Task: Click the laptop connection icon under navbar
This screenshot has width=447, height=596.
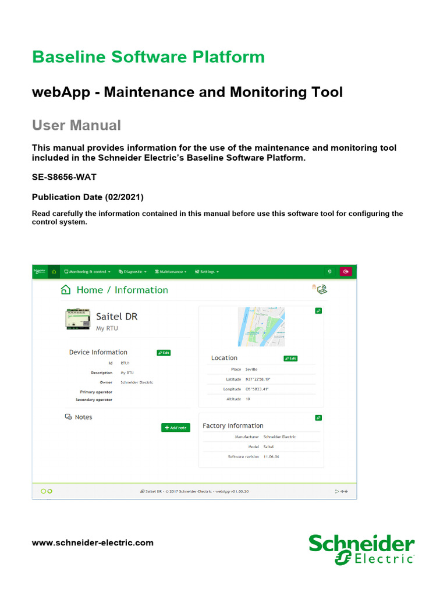Action: point(322,290)
